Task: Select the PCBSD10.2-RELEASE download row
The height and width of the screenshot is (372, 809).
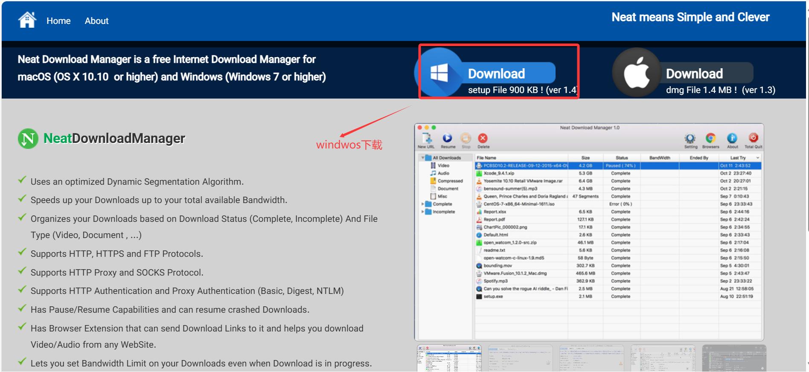Action: click(x=618, y=166)
